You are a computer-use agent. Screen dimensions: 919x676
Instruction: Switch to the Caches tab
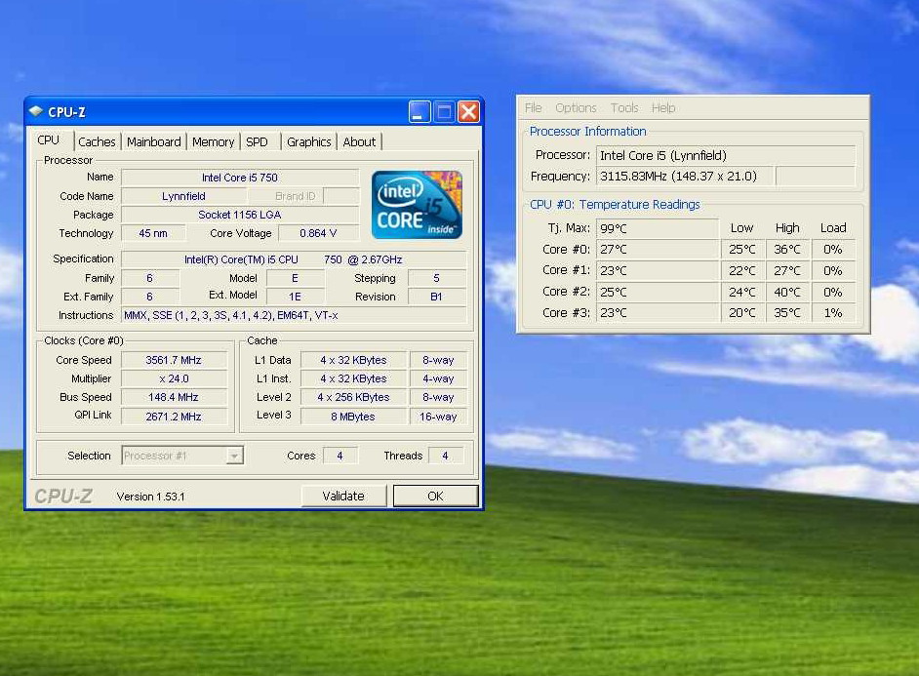[97, 141]
